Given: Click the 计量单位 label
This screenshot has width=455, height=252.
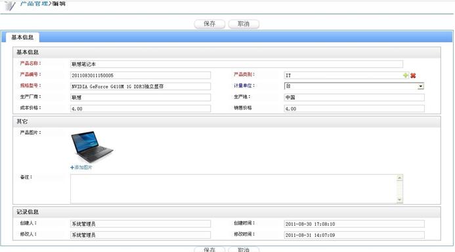Looking at the screenshot, I should click(x=244, y=85).
